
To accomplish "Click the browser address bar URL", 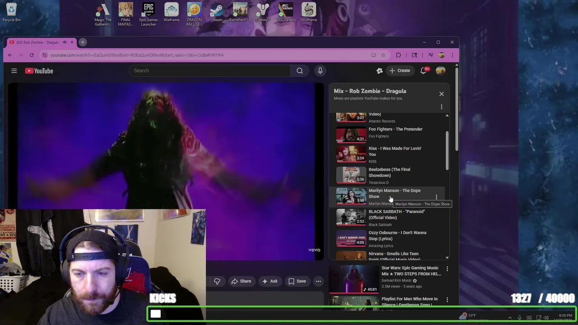I will click(x=137, y=55).
